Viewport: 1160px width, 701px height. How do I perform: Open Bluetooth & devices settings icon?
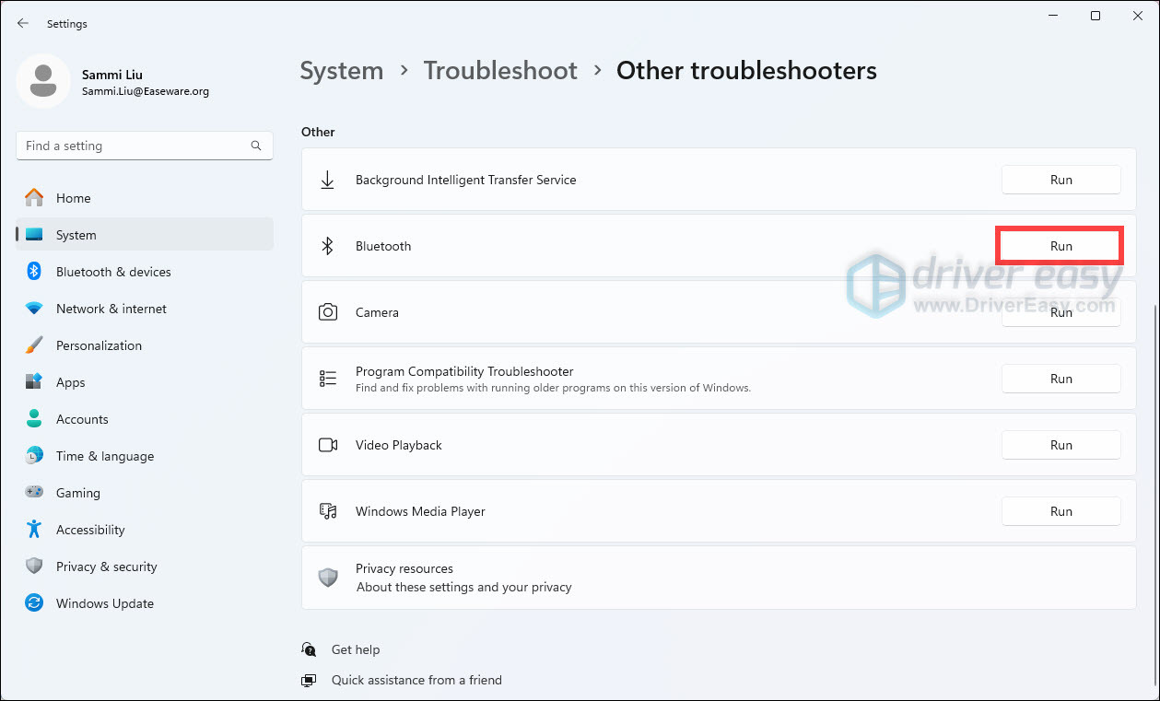coord(34,272)
